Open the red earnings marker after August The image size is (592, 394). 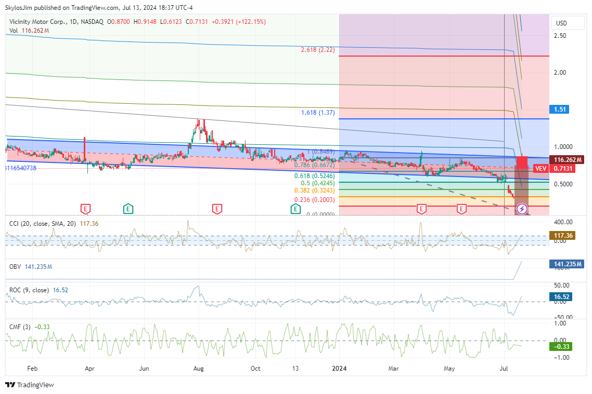click(x=217, y=209)
